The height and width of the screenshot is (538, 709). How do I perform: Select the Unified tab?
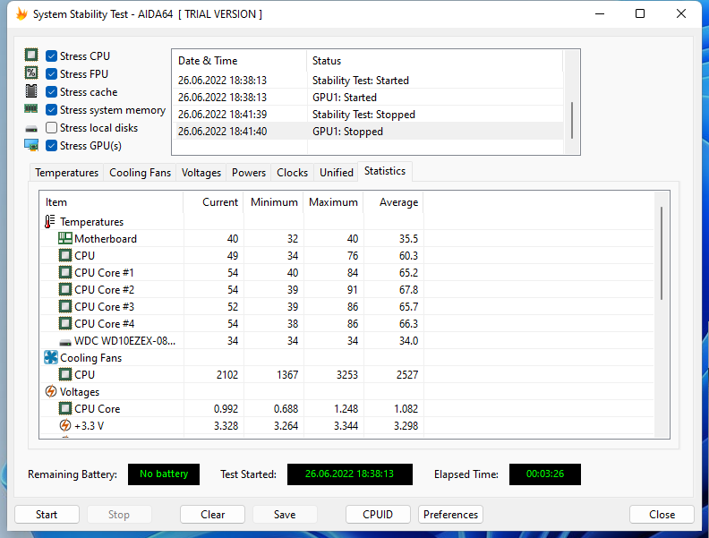(337, 173)
